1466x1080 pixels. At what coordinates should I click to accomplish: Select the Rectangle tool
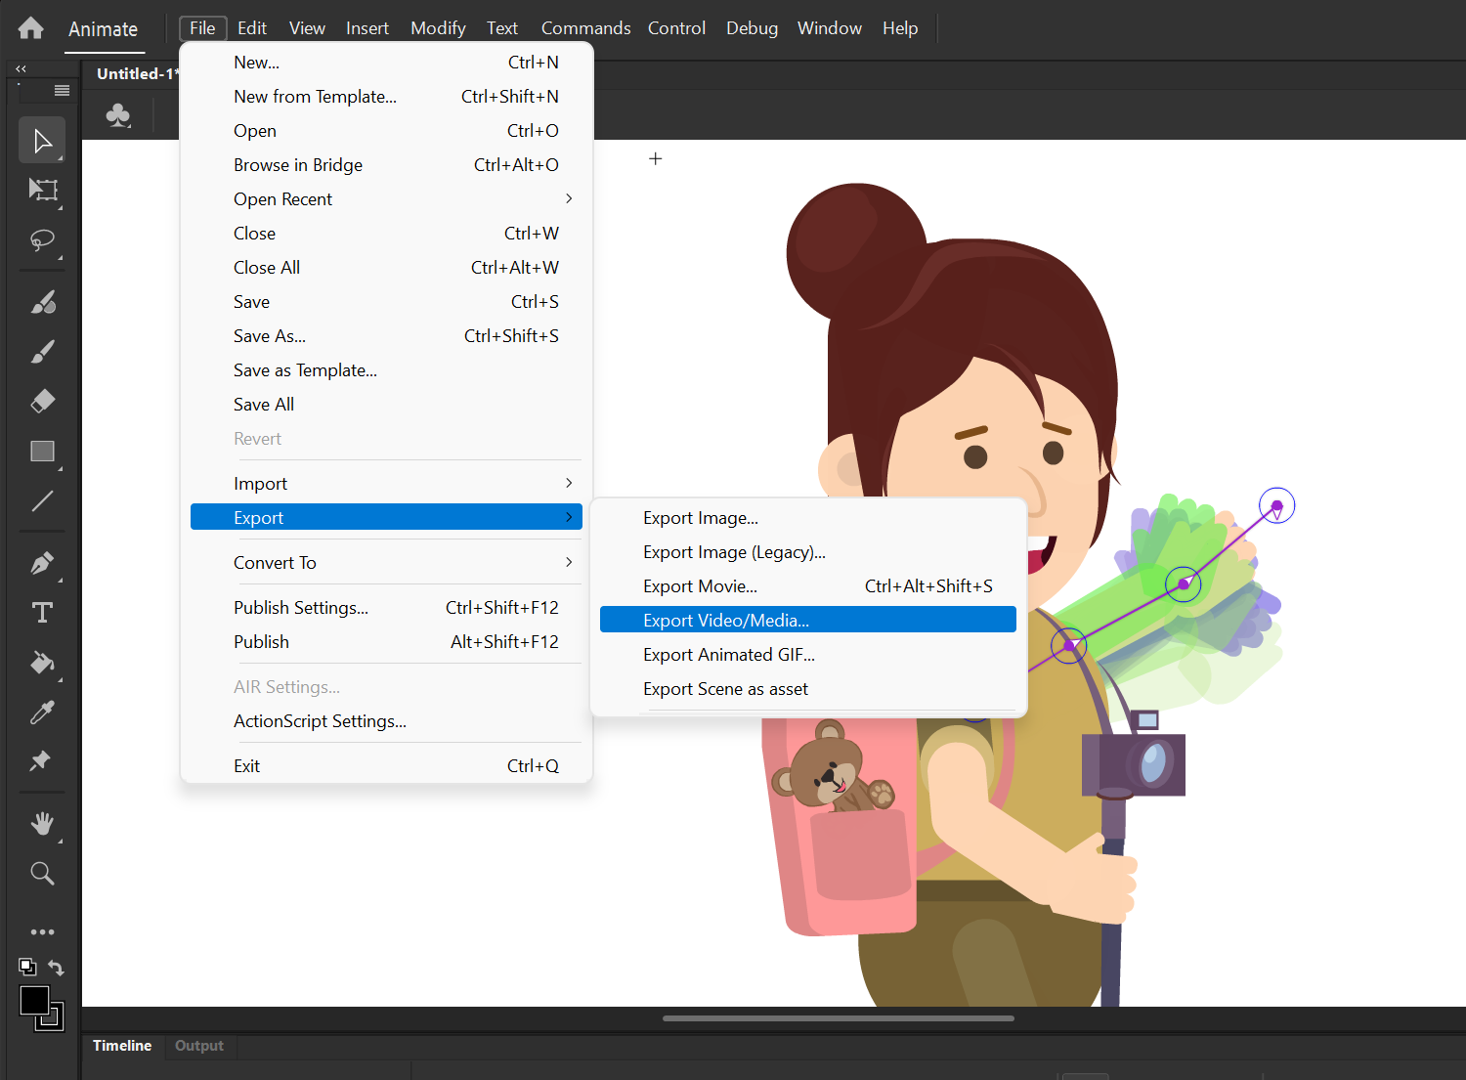tap(43, 452)
